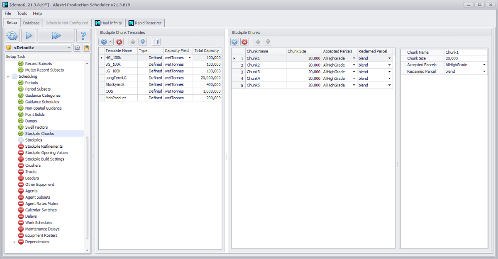Add a new stockpile chunk template
Image resolution: width=498 pixels, height=259 pixels.
[104, 42]
